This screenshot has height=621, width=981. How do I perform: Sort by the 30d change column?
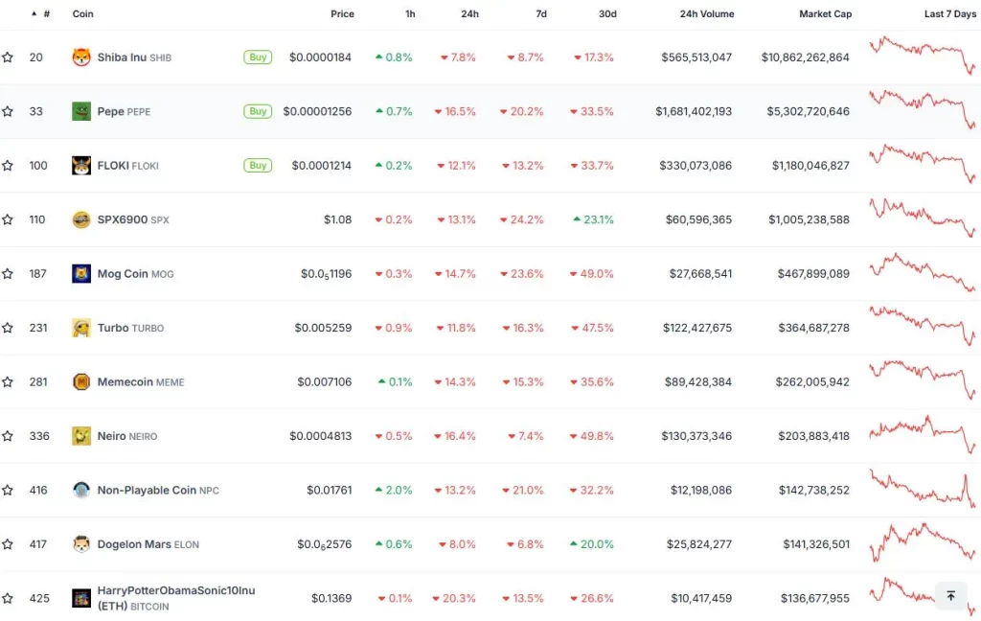pyautogui.click(x=607, y=13)
